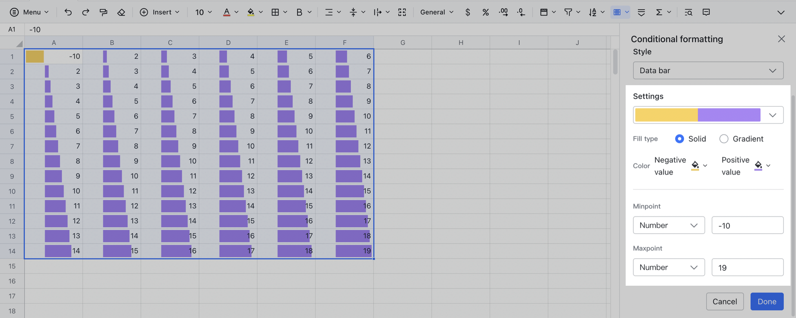Toggle bold text formatting
This screenshot has height=318, width=796.
tap(298, 12)
